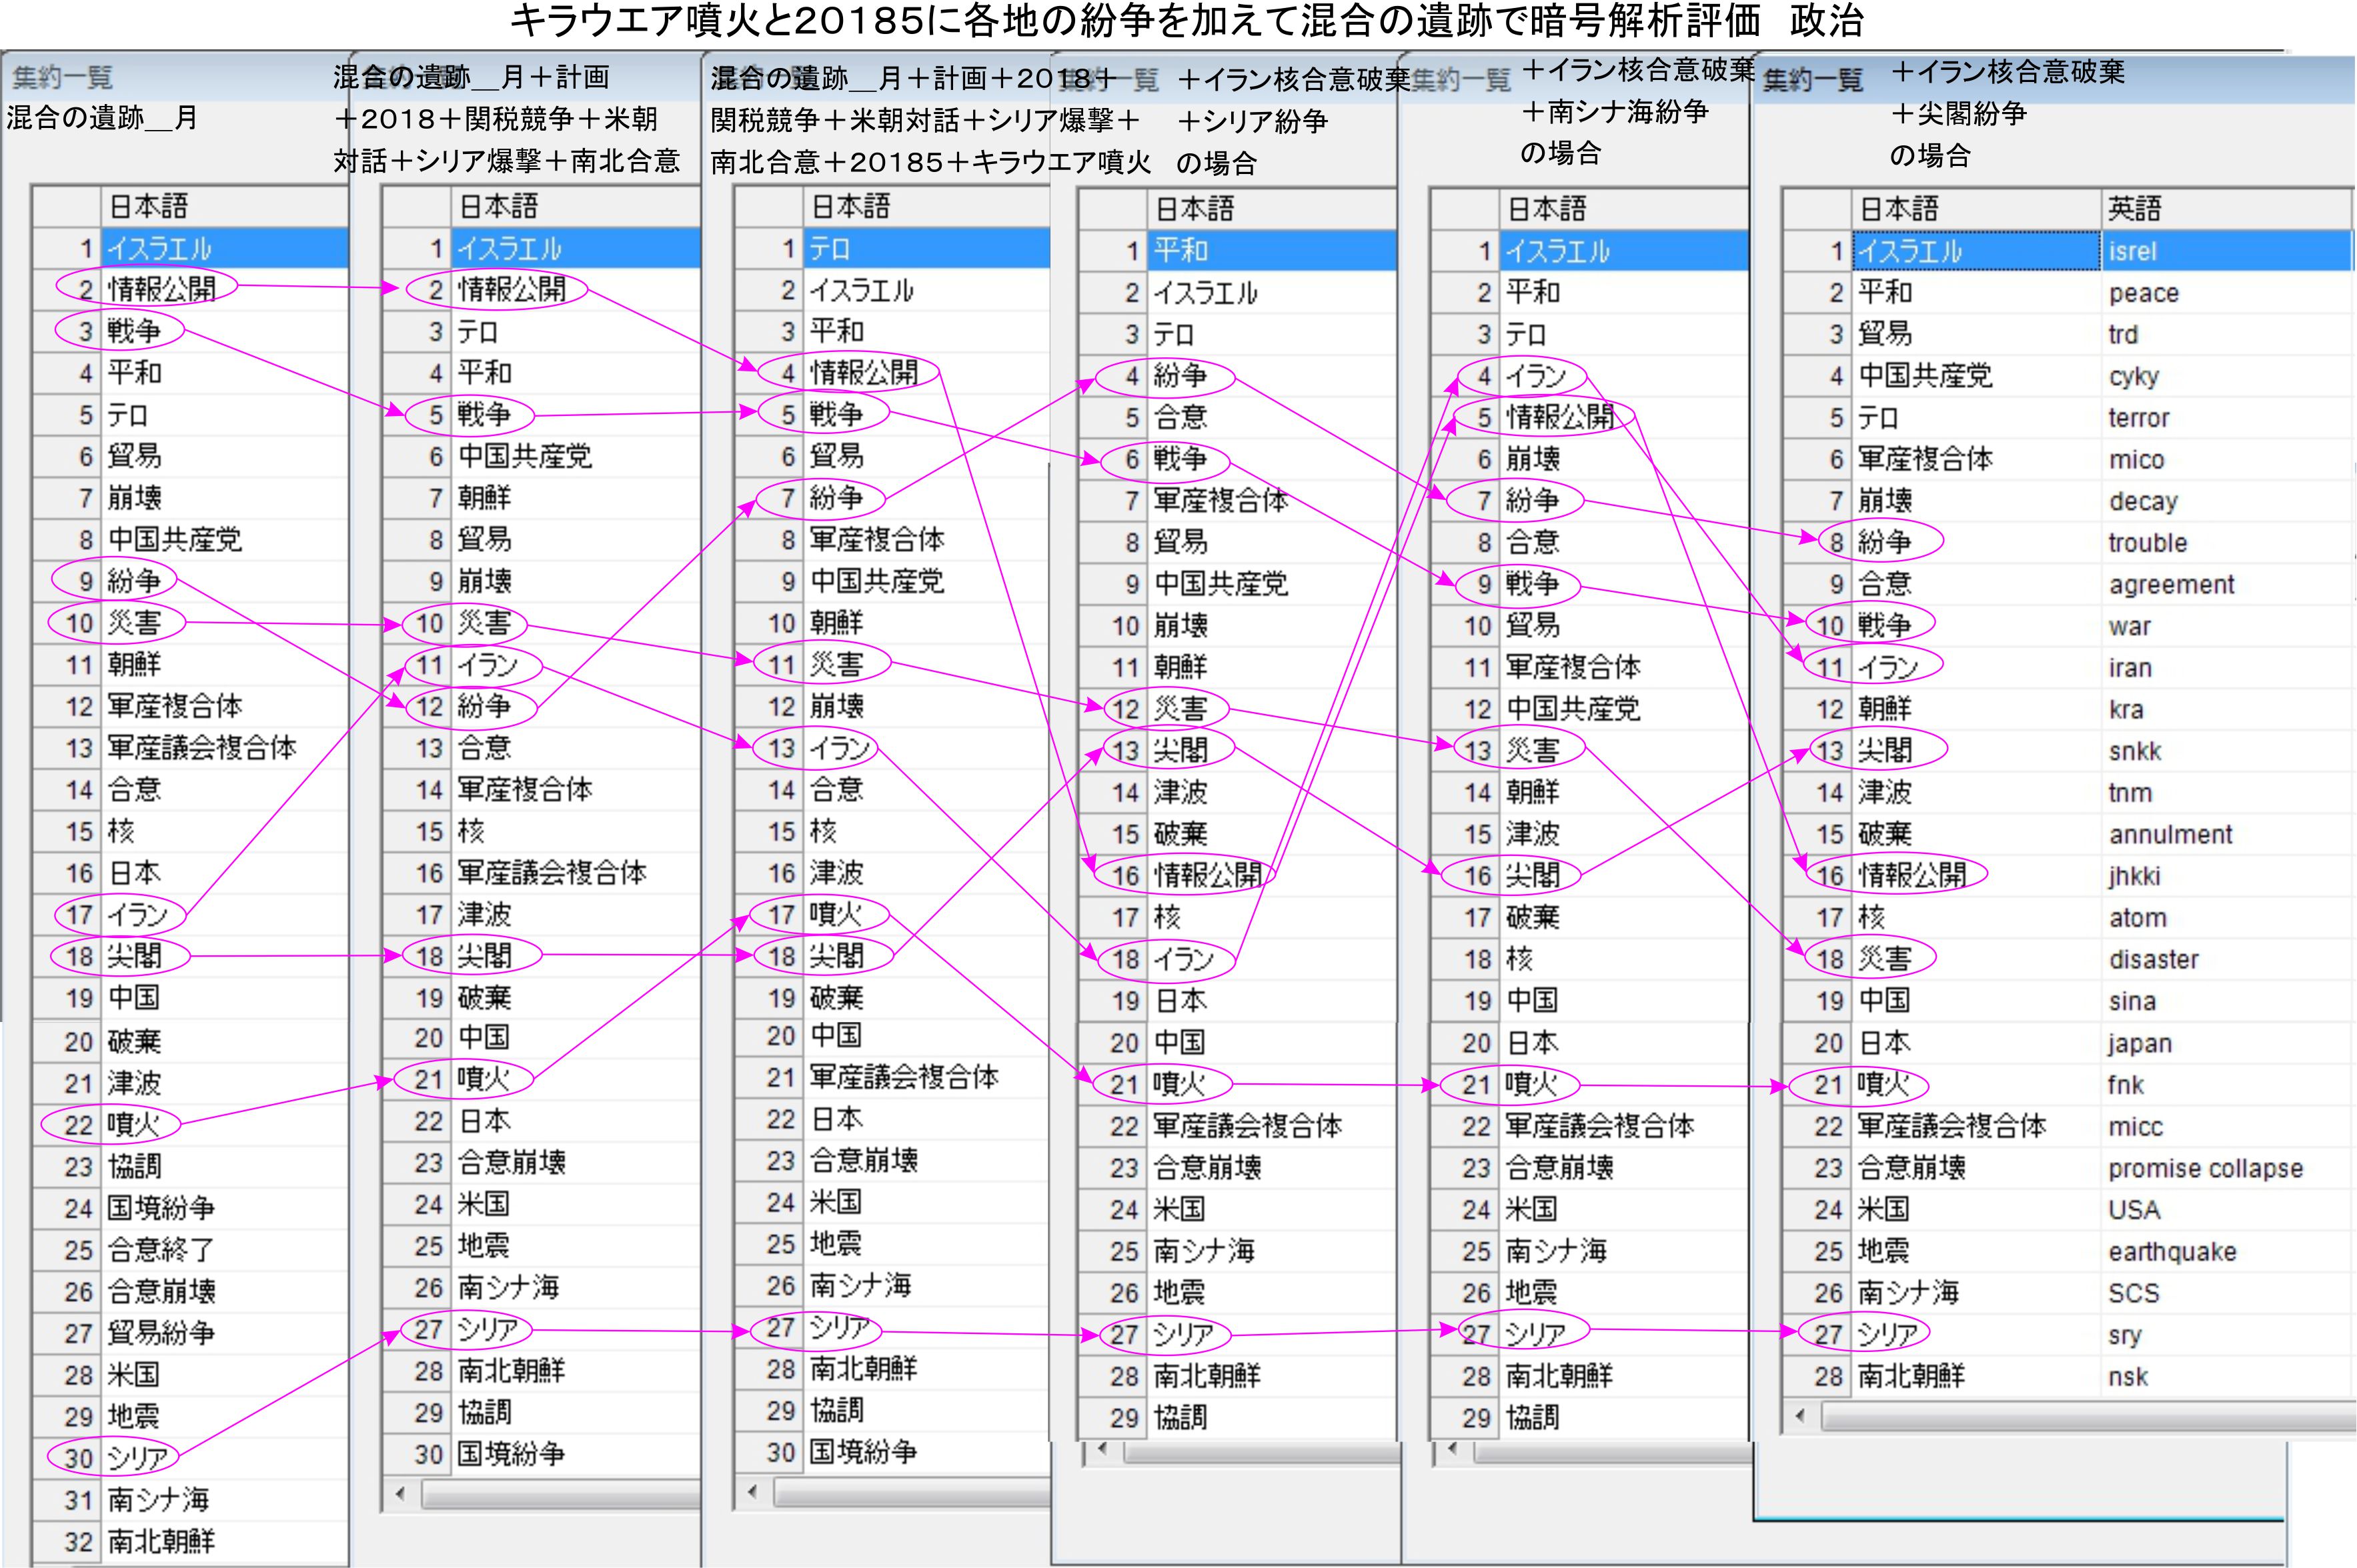Screen dimensions: 2357x1568
Task: Click row 27 貿易紛争 in the leftmost list
Action: point(160,1332)
